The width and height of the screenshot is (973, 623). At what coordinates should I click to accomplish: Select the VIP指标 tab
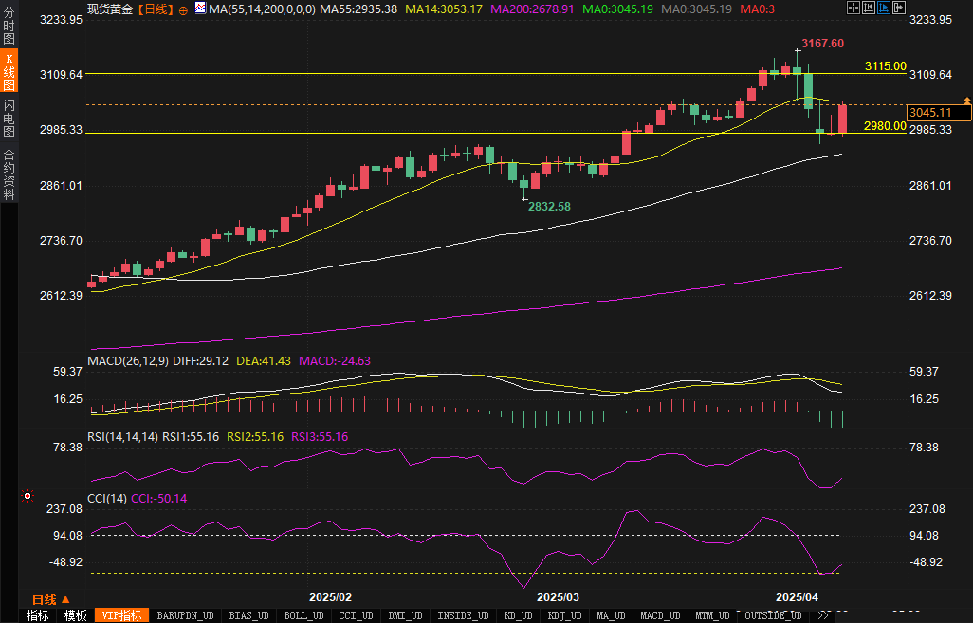121,615
